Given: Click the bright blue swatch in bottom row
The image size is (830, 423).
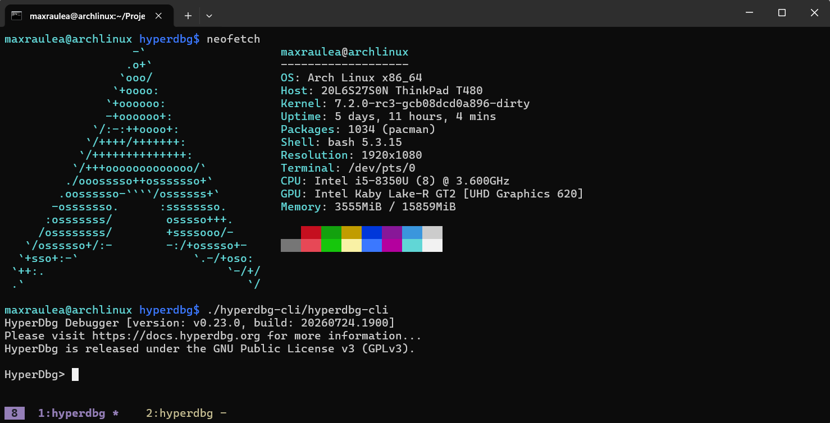Looking at the screenshot, I should pyautogui.click(x=372, y=245).
